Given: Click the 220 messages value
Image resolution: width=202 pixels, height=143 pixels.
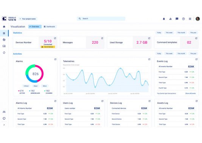Looking at the screenshot, I should [95, 43].
